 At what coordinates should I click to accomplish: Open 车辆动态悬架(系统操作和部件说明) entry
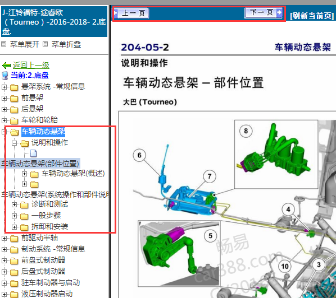[55, 194]
